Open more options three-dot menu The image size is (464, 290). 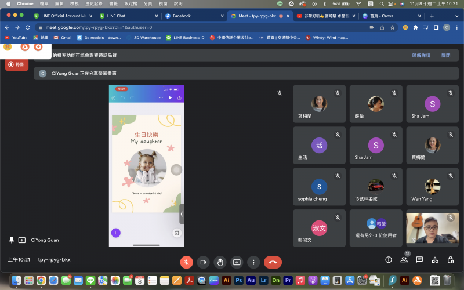253,262
